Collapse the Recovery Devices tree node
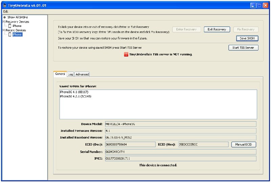 [x=3, y=22]
